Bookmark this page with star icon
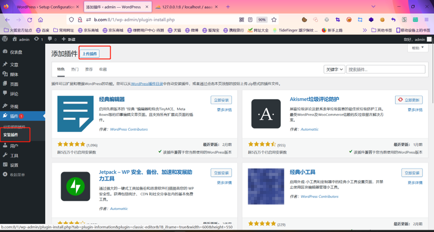 coord(274,20)
